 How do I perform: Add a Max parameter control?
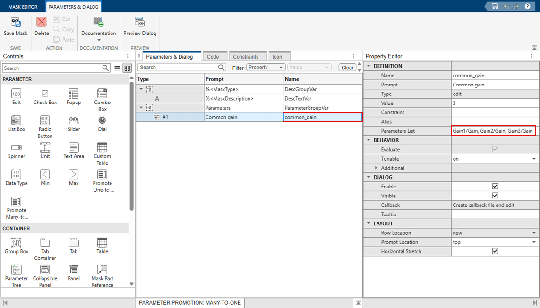[x=74, y=178]
